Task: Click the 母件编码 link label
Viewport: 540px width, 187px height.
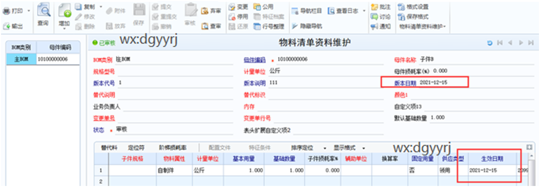Action: coord(255,60)
